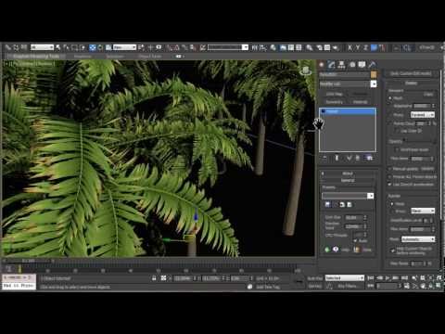Open the View reference coordinate dropdown
The width and height of the screenshot is (445, 334).
124,47
